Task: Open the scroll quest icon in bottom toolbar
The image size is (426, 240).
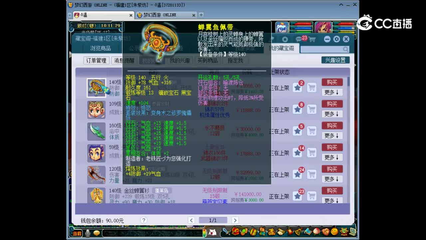Action: click(281, 232)
